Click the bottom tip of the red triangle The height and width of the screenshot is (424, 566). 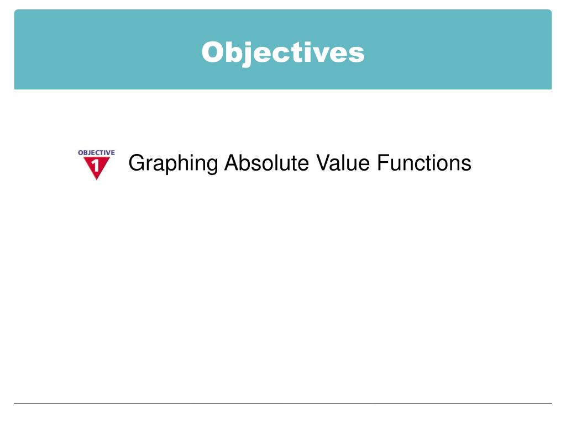[x=97, y=178]
